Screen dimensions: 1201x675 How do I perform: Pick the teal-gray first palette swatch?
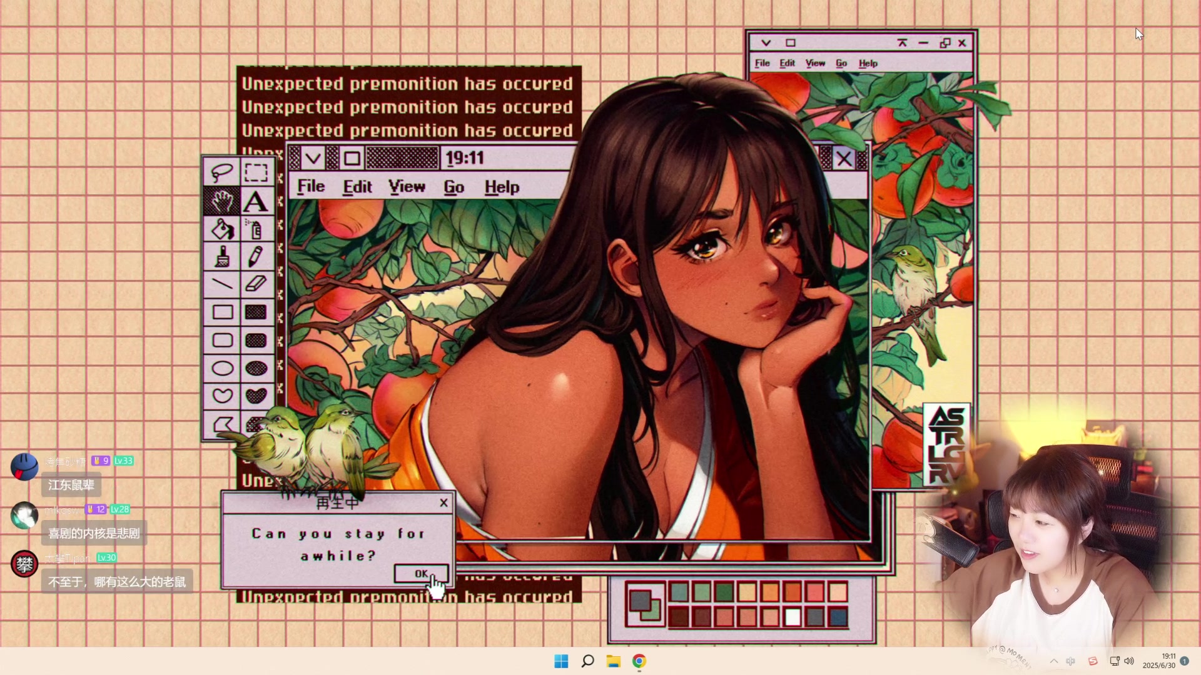coord(679,591)
